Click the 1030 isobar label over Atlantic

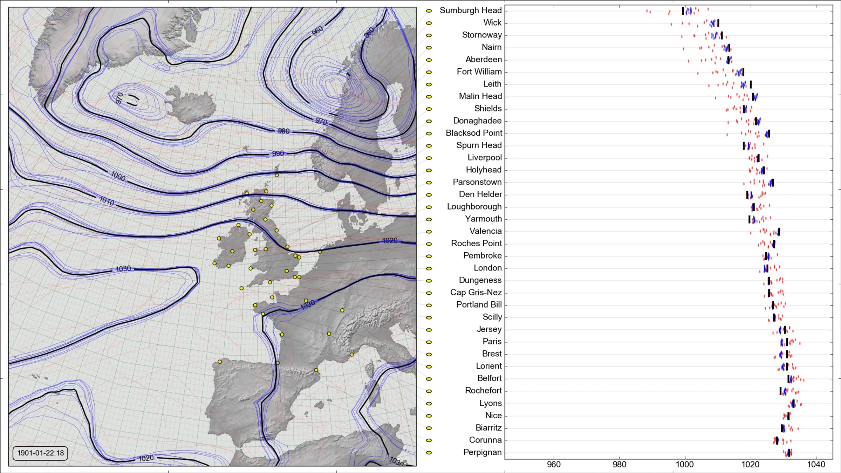click(x=123, y=269)
